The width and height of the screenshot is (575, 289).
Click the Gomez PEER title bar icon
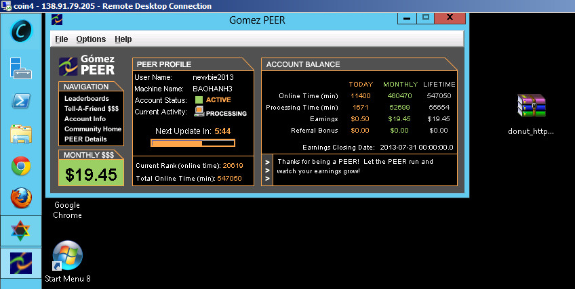coord(57,20)
